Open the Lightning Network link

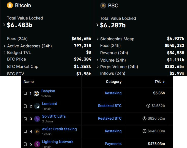58,142
